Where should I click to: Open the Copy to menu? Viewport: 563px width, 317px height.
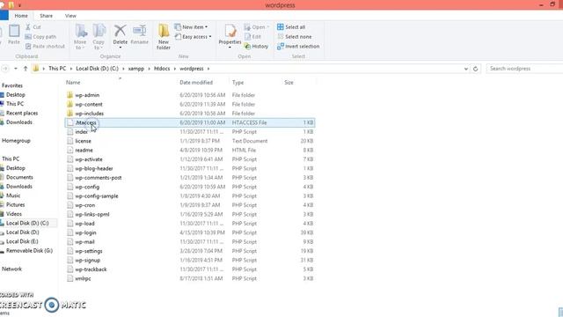pyautogui.click(x=99, y=37)
